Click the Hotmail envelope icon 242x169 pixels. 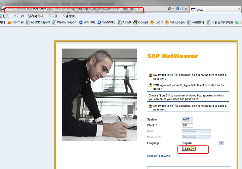[x=9, y=22]
